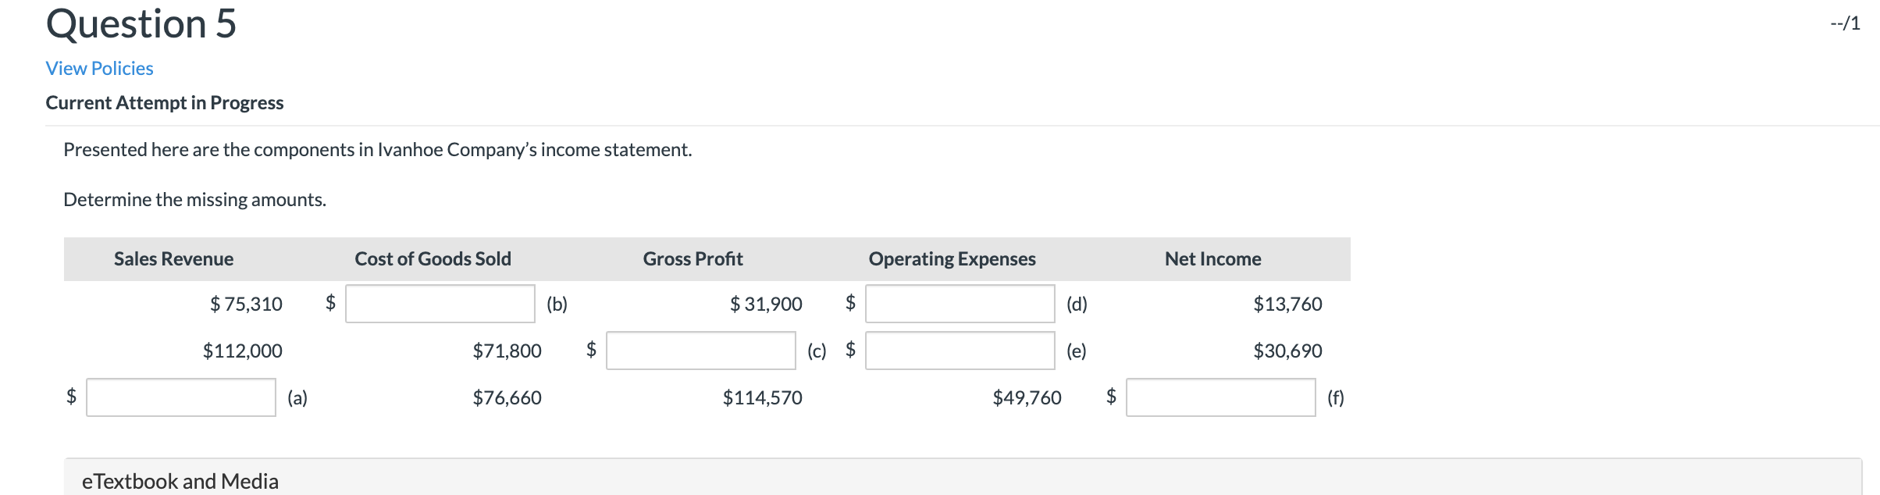Viewport: 1880px width, 495px height.
Task: Select the Net Income column header
Action: coord(1212,259)
